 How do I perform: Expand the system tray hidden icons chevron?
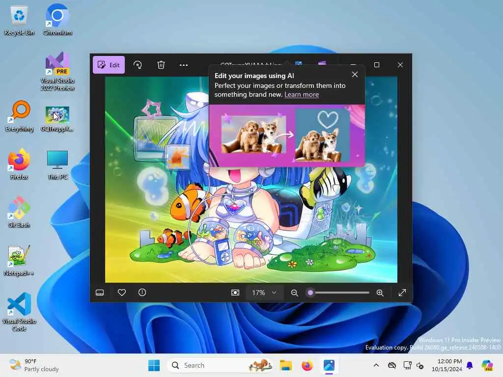[376, 365]
